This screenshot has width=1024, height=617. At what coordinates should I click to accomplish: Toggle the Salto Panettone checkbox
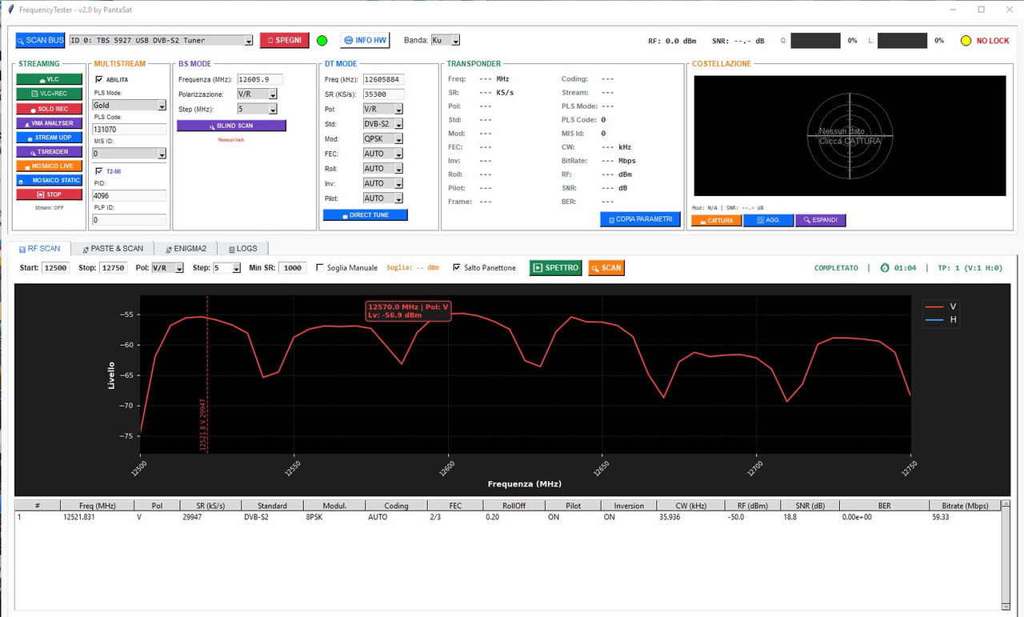click(x=457, y=268)
